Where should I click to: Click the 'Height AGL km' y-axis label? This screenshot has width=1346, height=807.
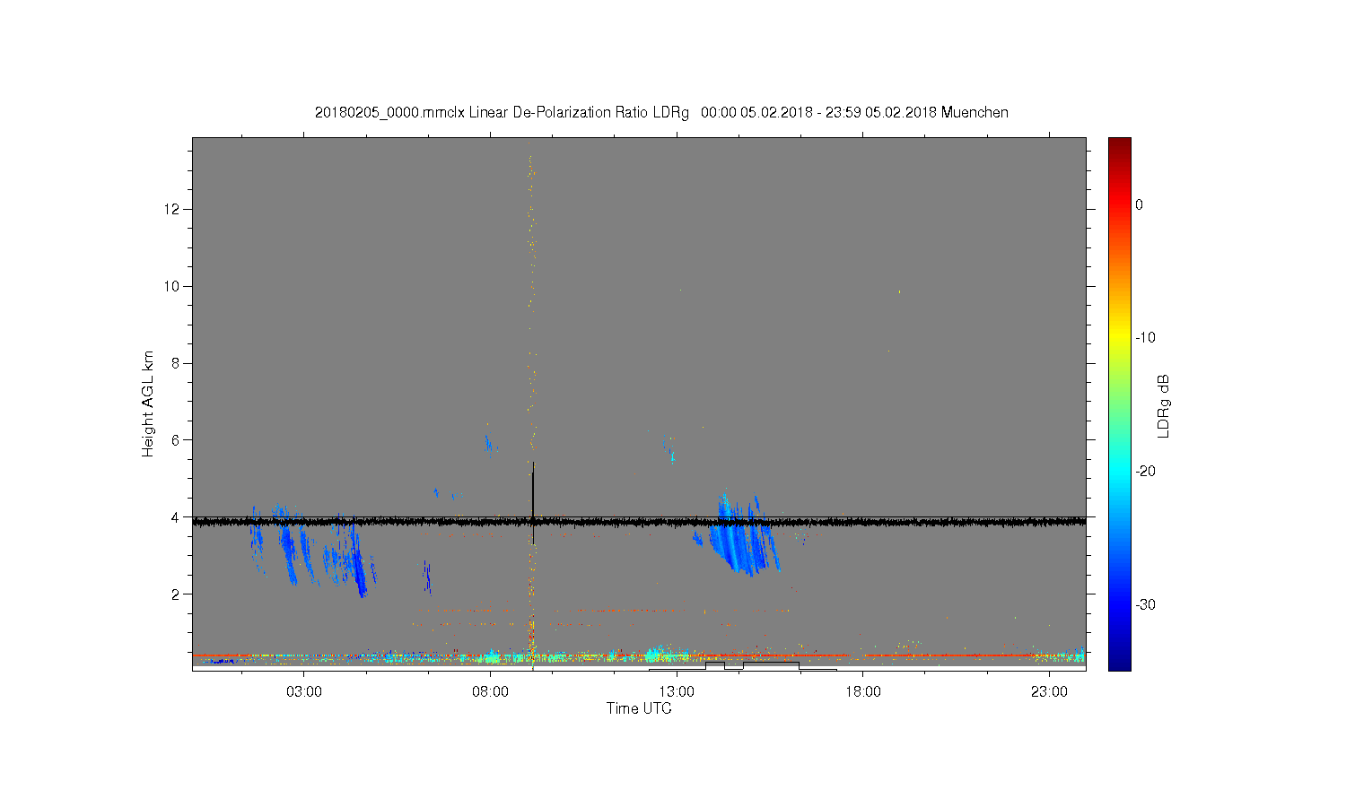[148, 403]
